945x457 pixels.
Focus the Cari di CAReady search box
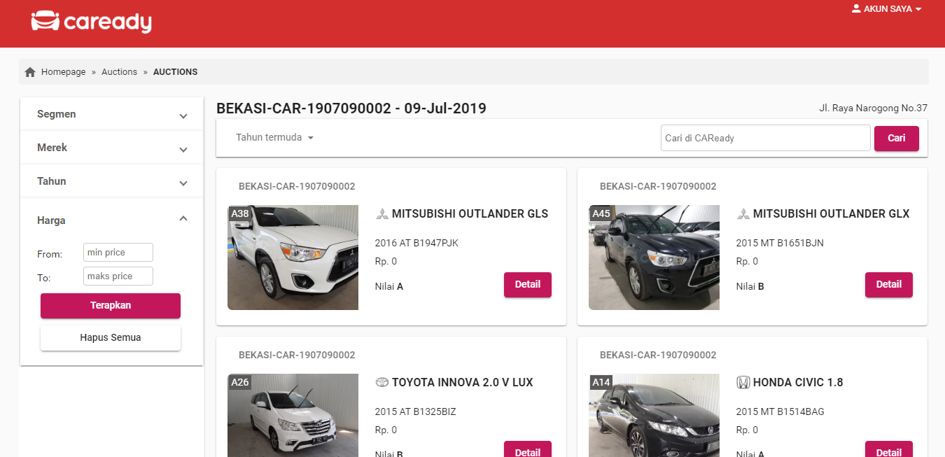766,138
